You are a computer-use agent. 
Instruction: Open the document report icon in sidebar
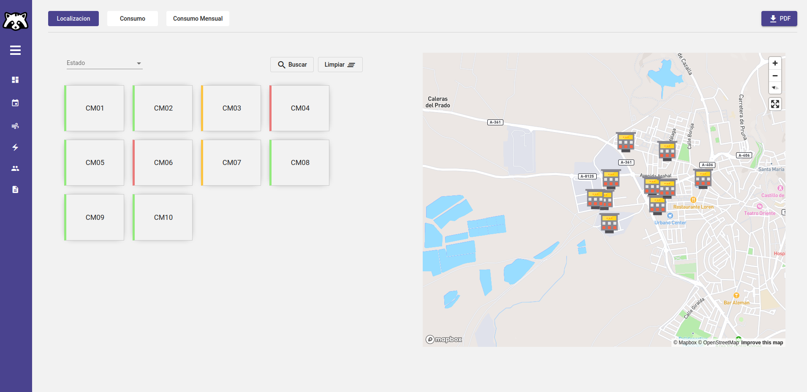pos(16,189)
